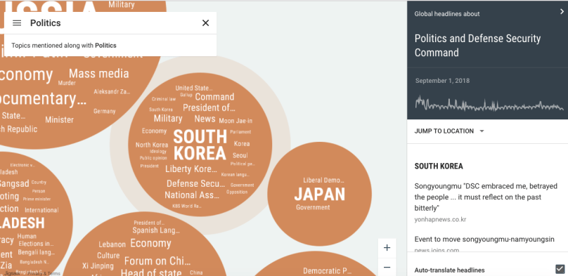Click the National Ass… topic

[x=192, y=195]
